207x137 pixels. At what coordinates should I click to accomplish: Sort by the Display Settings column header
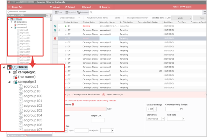coord(70,22)
